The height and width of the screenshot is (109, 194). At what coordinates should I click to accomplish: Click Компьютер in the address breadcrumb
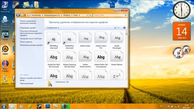tap(36, 15)
